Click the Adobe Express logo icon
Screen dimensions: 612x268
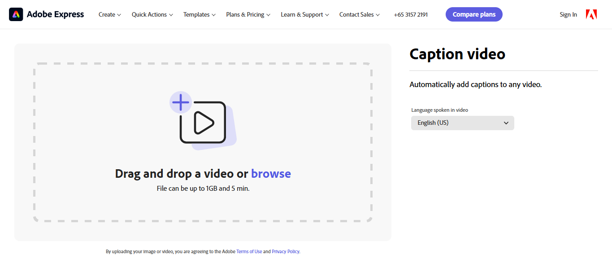(x=16, y=14)
